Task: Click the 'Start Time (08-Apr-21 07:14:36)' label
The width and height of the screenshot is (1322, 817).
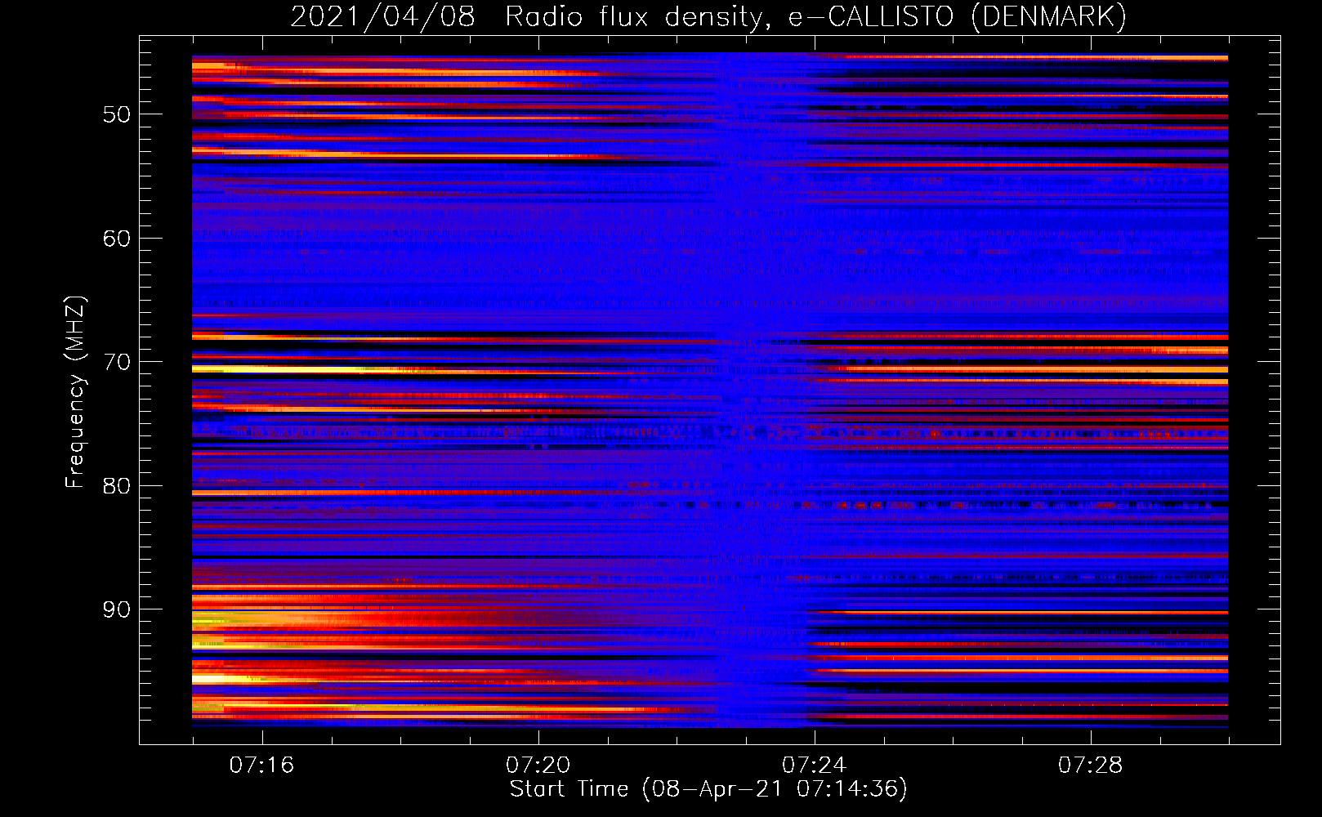Action: tap(708, 789)
